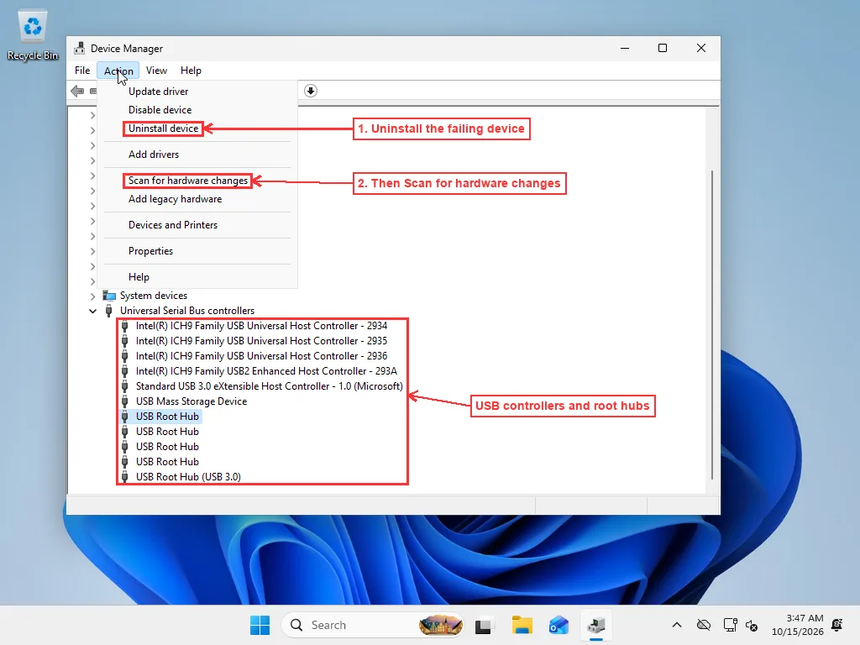Select Intel ICH9 Host Controller - 2936
Image resolution: width=860 pixels, height=645 pixels.
coord(262,356)
